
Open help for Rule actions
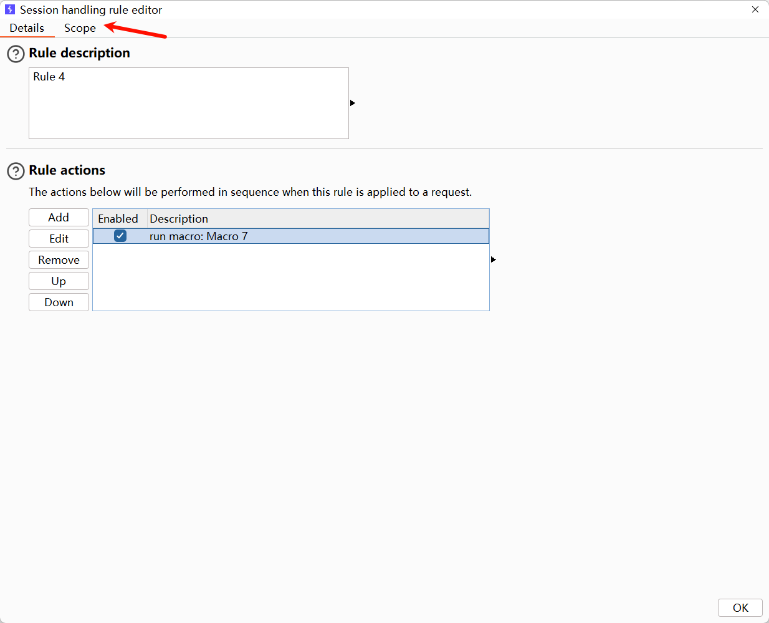point(16,171)
